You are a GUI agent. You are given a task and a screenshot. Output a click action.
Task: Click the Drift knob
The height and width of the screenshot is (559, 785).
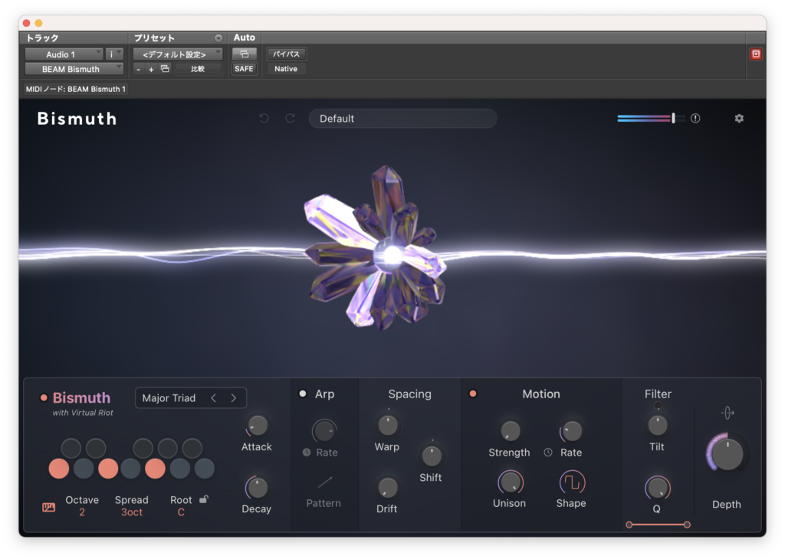[387, 488]
